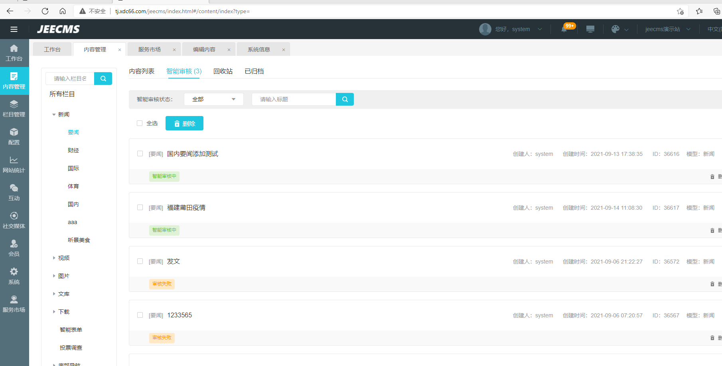Open 互动 in the sidebar
Image resolution: width=722 pixels, height=366 pixels.
pyautogui.click(x=14, y=193)
